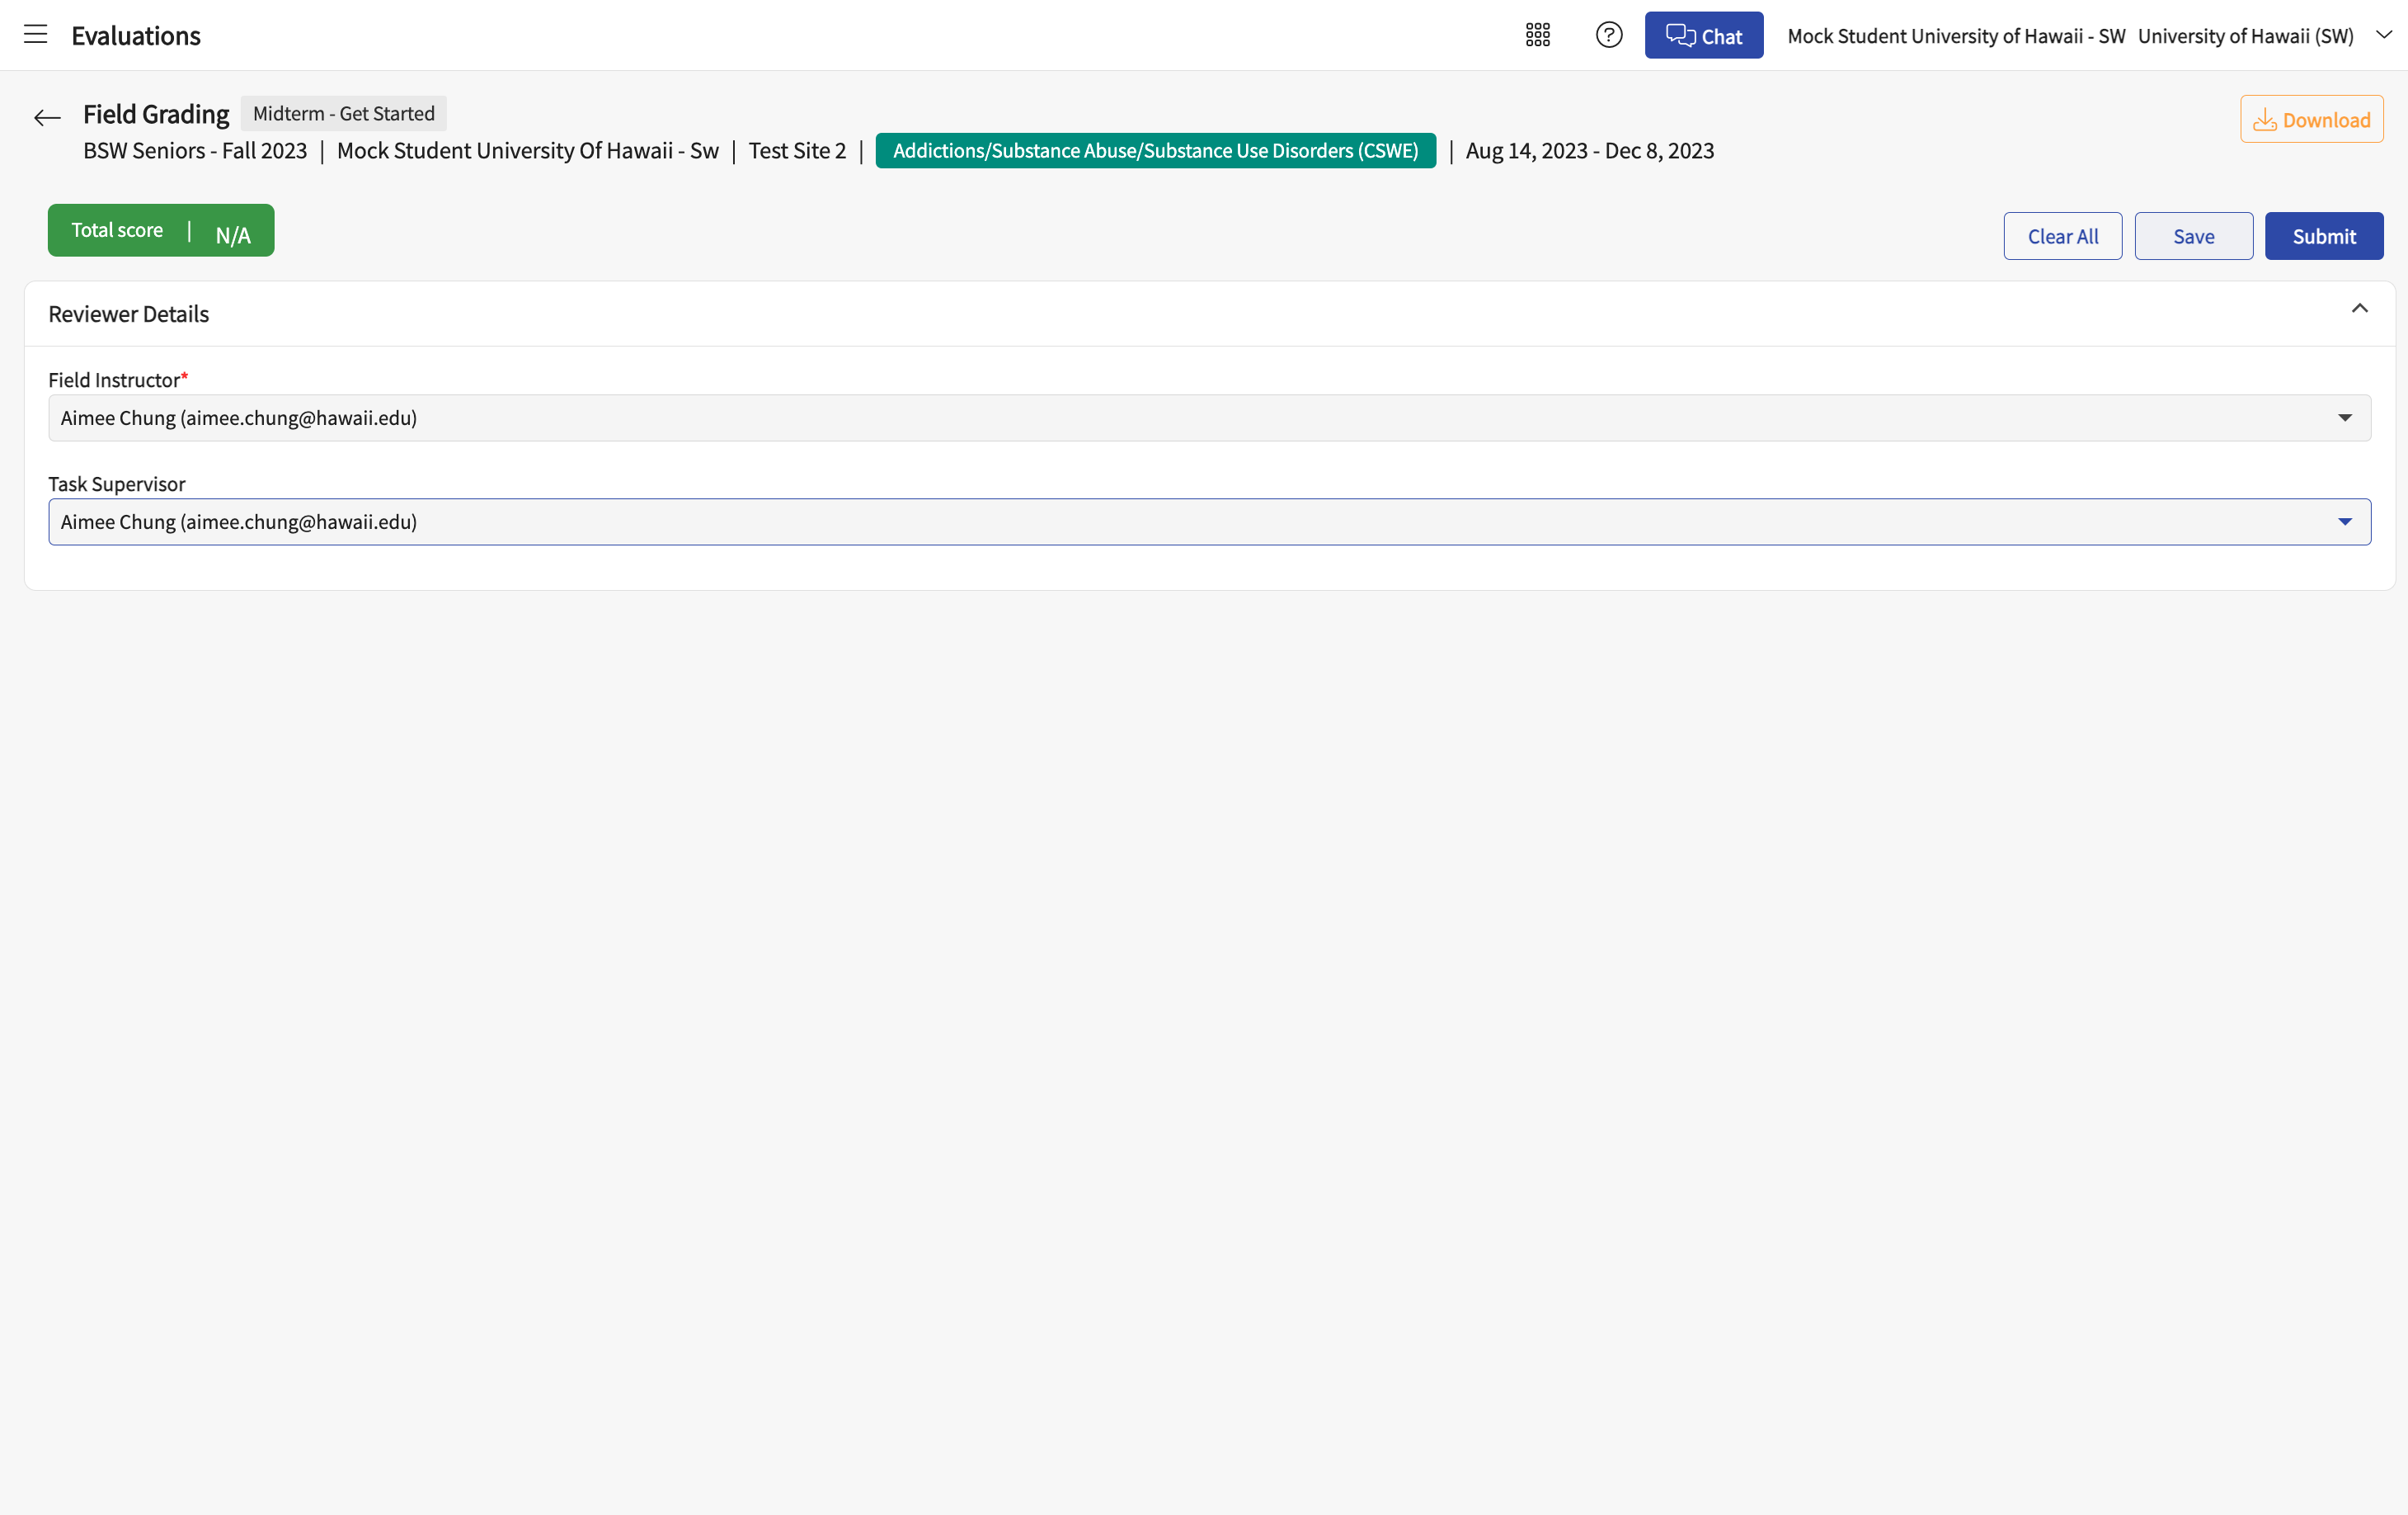Screen dimensions: 2408x1515
Task: Click the BSW Seniors - Fall 2023 text
Action: click(x=195, y=151)
